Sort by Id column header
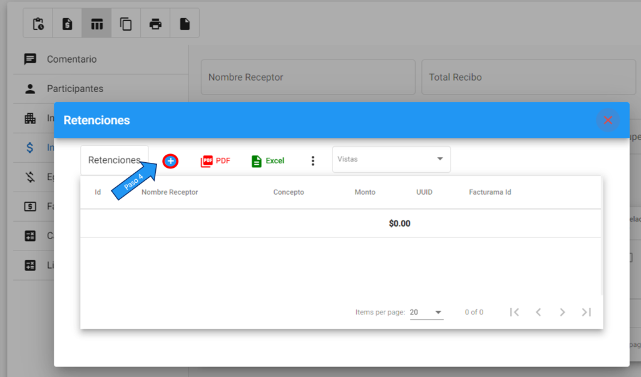Screen dimensions: 641x377 pos(98,192)
